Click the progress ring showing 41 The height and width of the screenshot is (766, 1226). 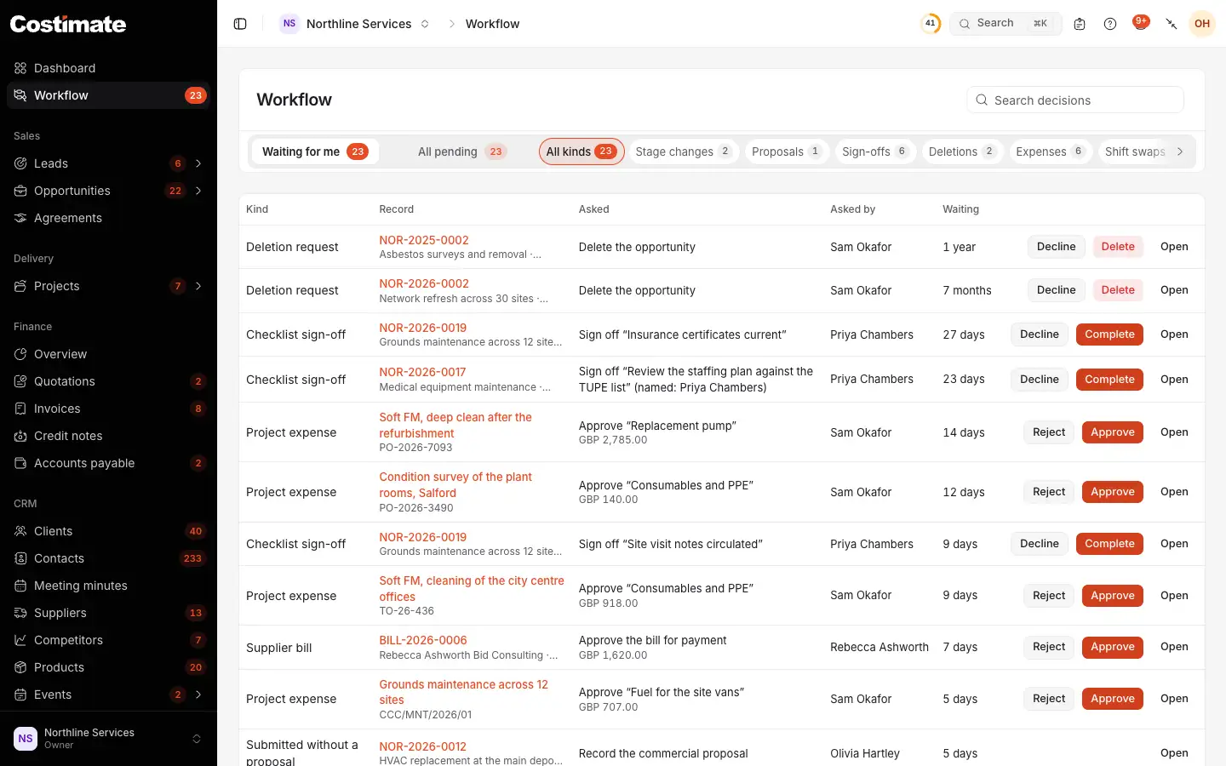pos(931,24)
